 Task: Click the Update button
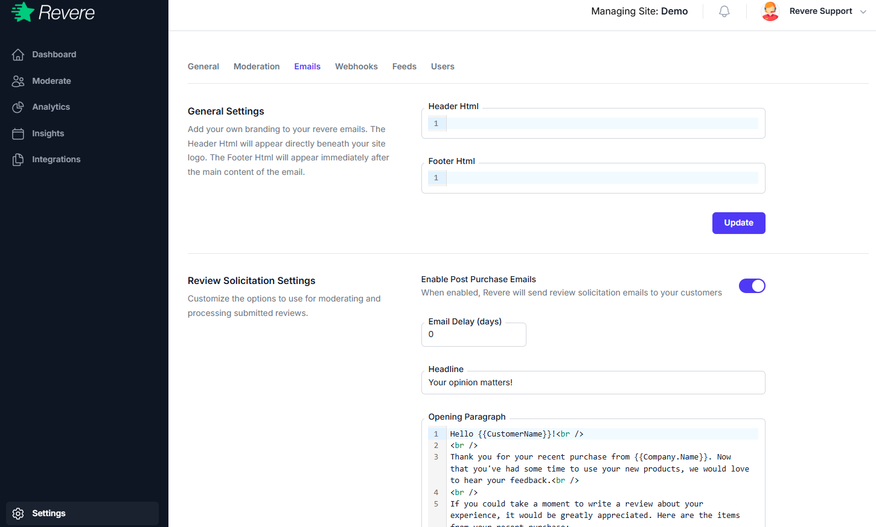pyautogui.click(x=738, y=222)
